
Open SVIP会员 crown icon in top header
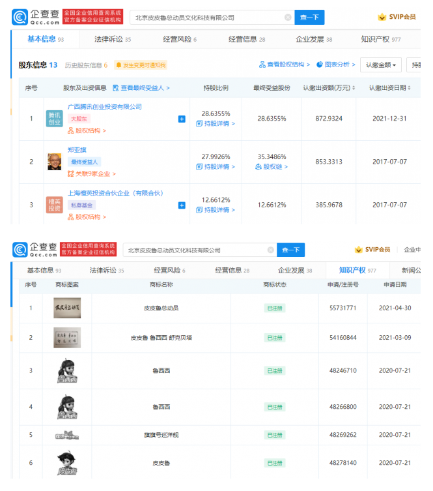coord(382,17)
